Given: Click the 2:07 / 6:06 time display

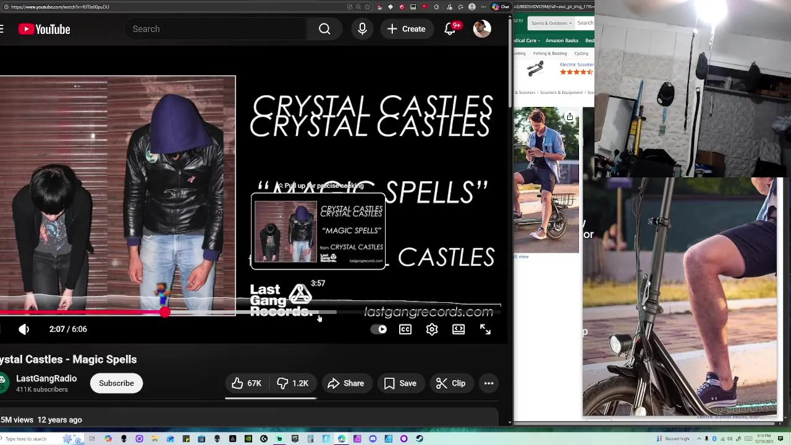Looking at the screenshot, I should [x=68, y=329].
